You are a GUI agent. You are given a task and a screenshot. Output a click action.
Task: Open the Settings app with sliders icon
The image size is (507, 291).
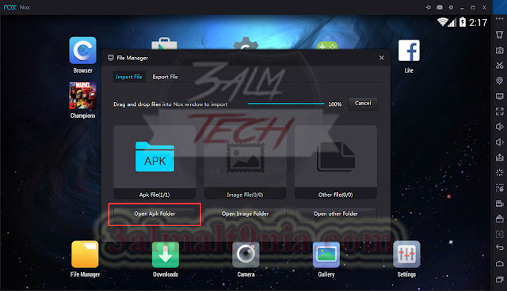pos(406,255)
